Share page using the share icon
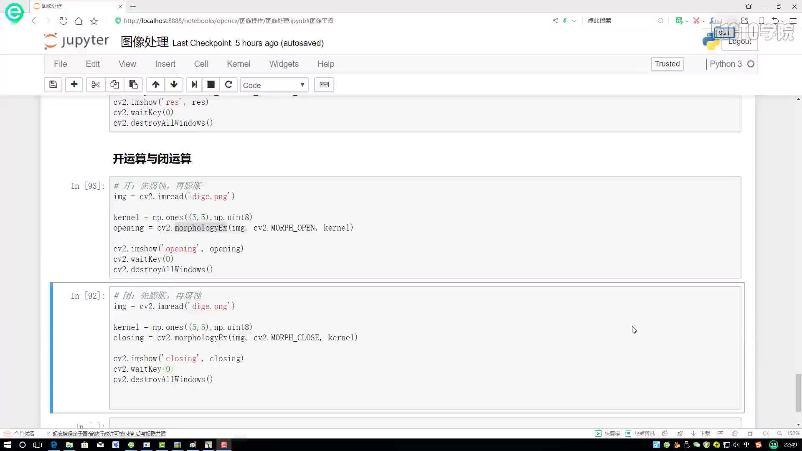Screen dimensions: 802x451 coord(555,20)
